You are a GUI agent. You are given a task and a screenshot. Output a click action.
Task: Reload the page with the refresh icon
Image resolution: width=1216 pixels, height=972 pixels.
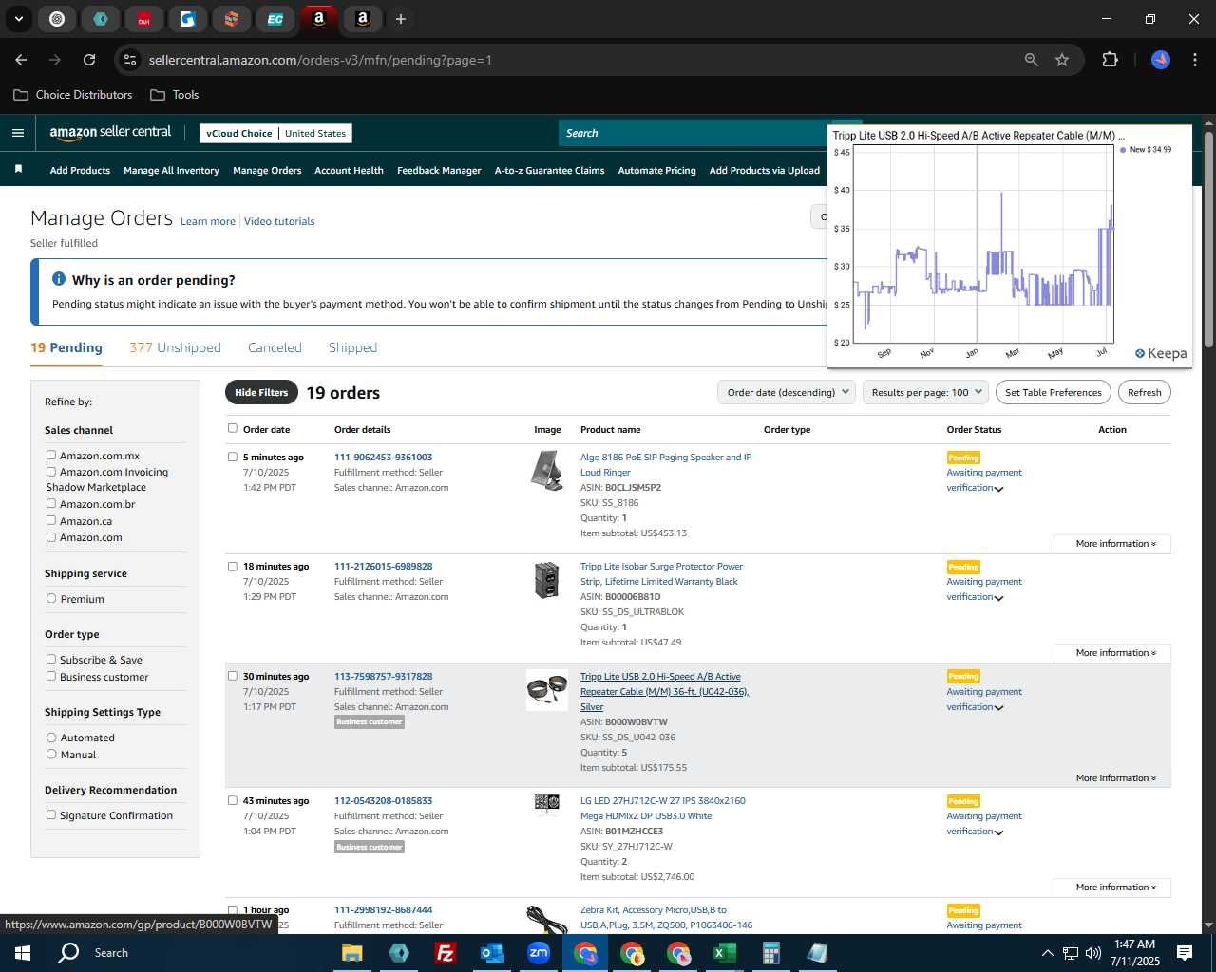(x=89, y=60)
